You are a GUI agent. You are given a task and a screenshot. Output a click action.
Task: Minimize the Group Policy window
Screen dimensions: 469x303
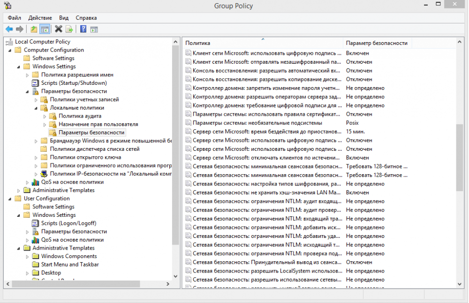426,5
